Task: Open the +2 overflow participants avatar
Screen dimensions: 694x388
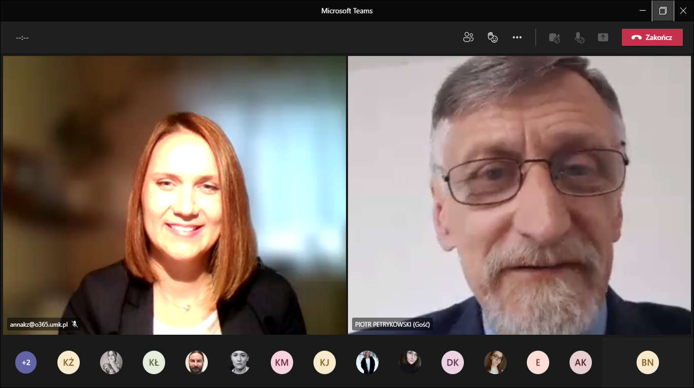Action: pos(26,363)
